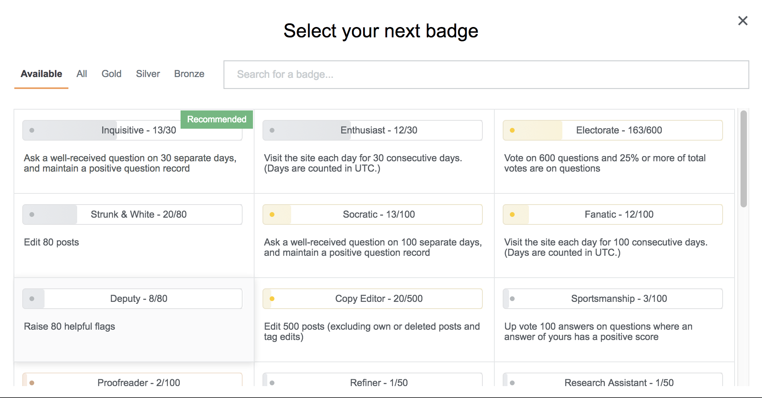Choose the Refiner 1/50 badge
Viewport: 762px width, 398px height.
click(x=372, y=381)
